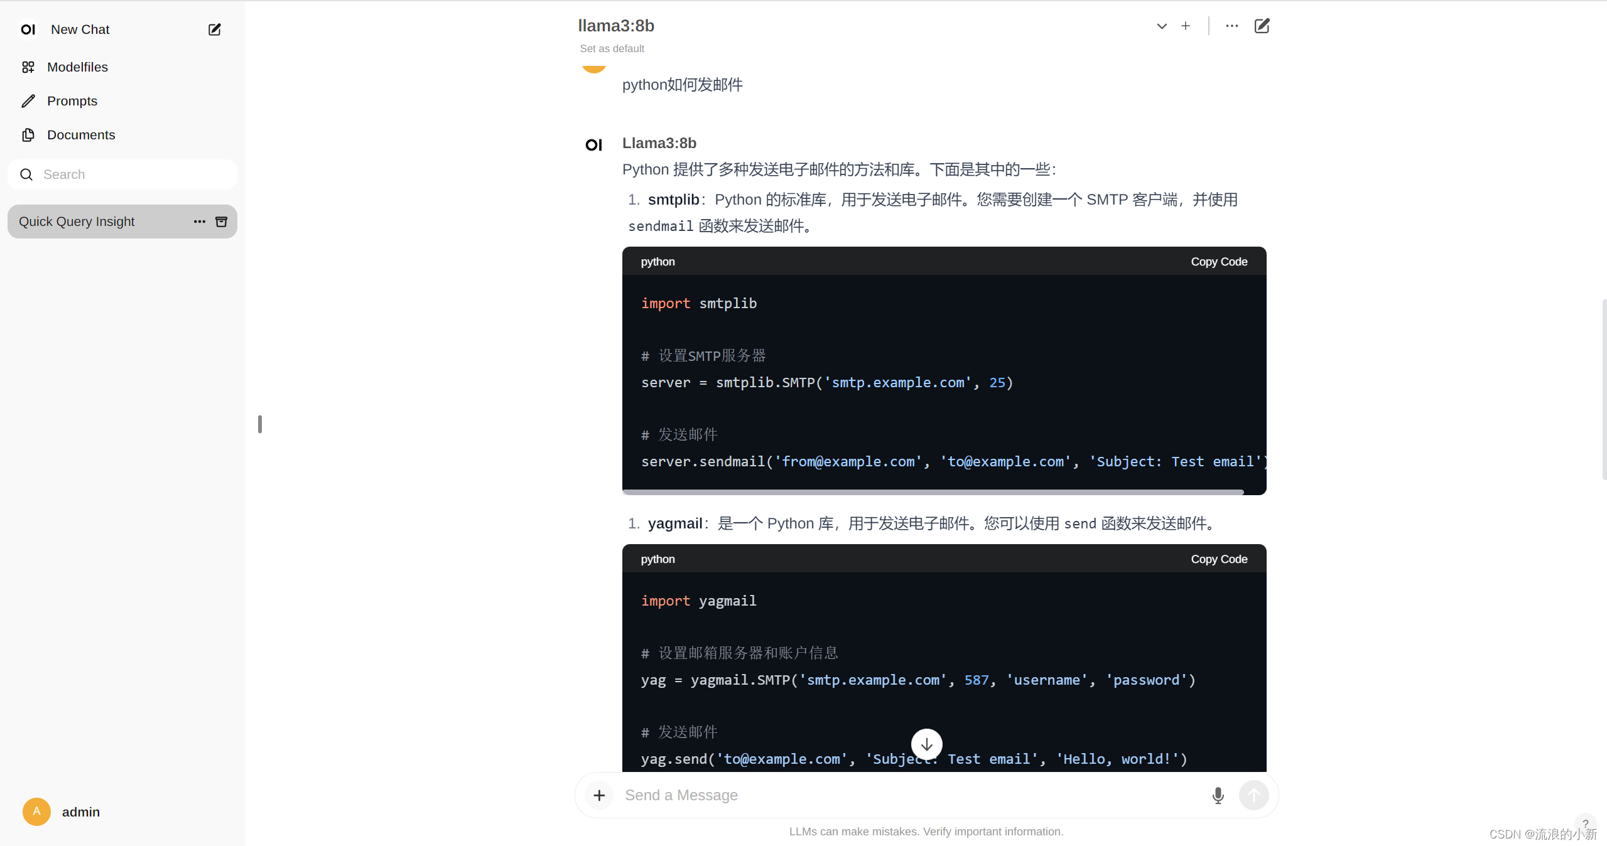Expand the three-dot menu beside llama3:8b title
The width and height of the screenshot is (1607, 846).
coord(1231,26)
